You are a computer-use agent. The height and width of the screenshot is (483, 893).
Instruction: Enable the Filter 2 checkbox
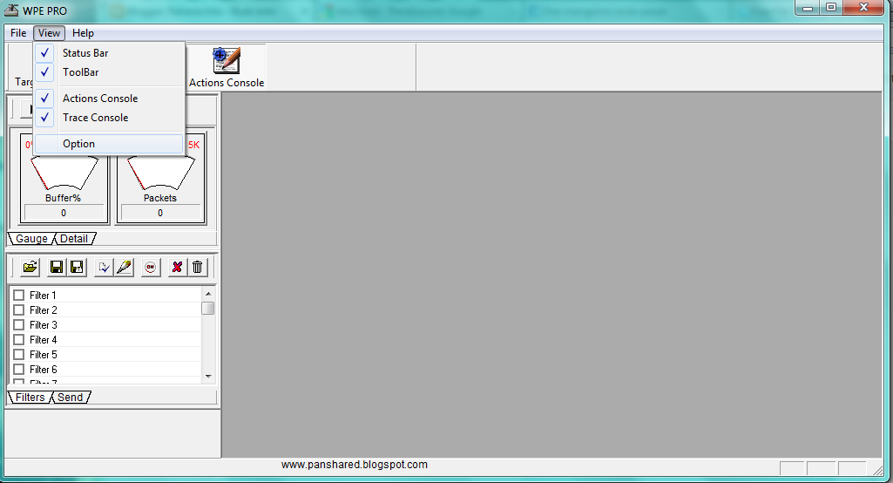point(19,310)
